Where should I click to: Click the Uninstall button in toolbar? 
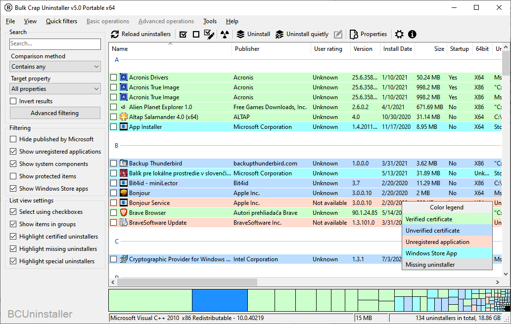253,34
